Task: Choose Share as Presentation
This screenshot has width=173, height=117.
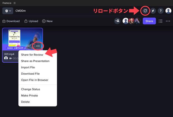Action: click(x=35, y=61)
